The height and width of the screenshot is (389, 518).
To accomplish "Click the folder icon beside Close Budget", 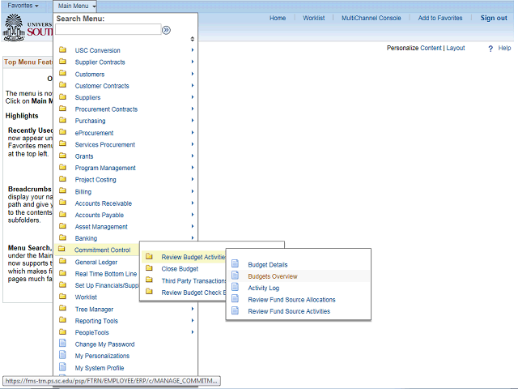I will coord(149,268).
